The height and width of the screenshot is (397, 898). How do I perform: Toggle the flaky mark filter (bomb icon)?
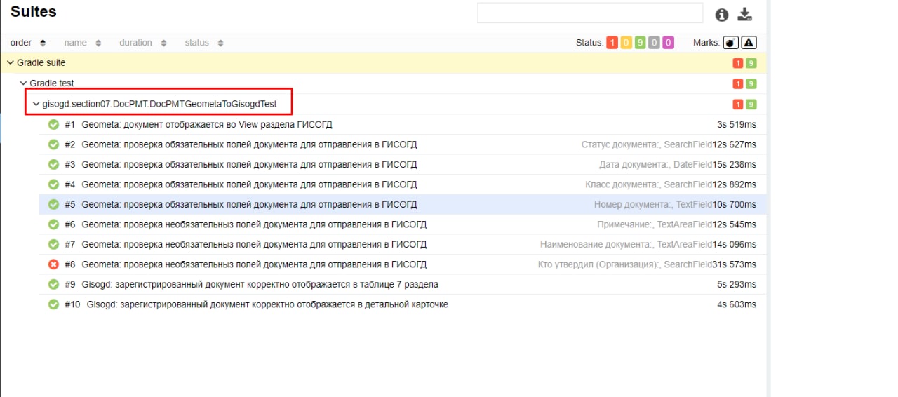click(731, 43)
